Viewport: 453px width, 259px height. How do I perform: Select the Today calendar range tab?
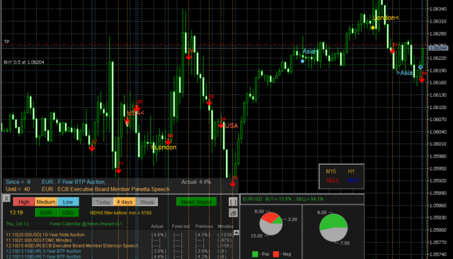(x=103, y=202)
